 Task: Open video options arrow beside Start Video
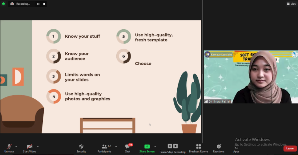(38, 146)
